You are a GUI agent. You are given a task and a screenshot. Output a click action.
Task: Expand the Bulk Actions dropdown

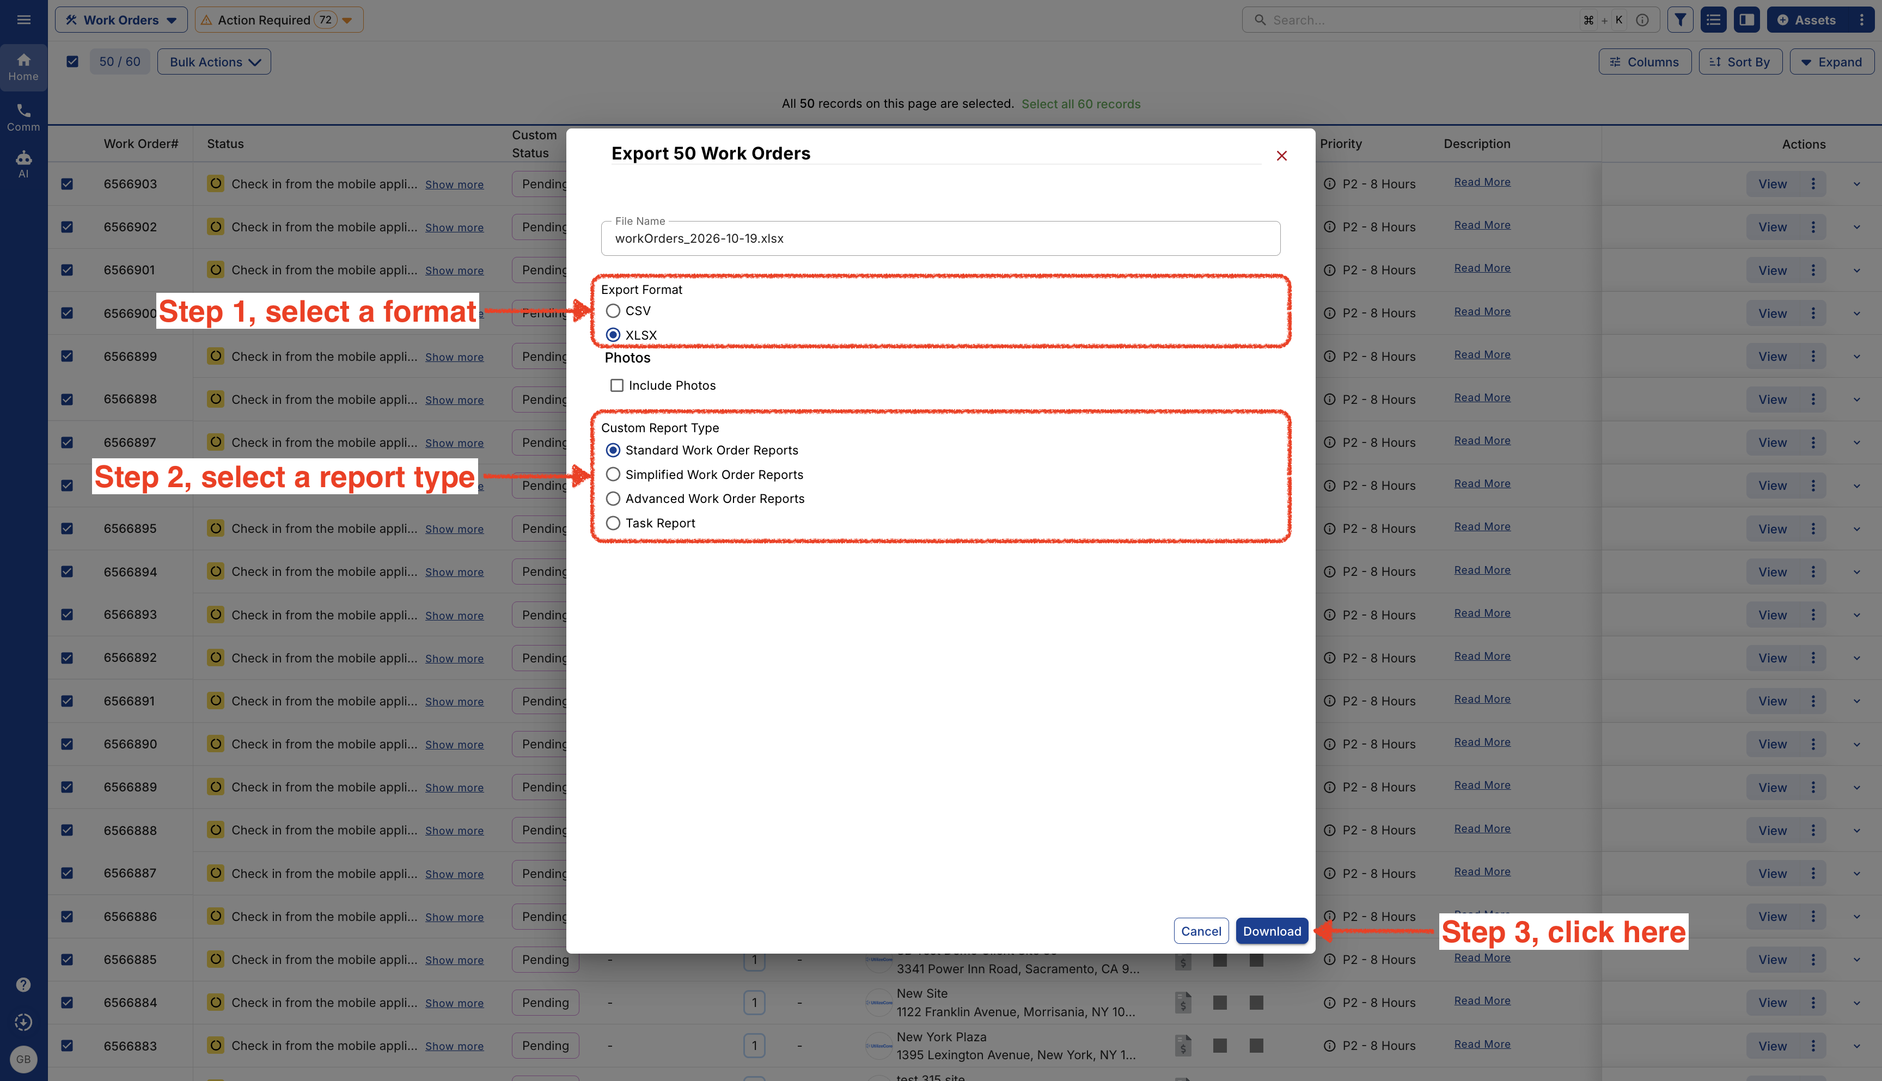(x=214, y=62)
